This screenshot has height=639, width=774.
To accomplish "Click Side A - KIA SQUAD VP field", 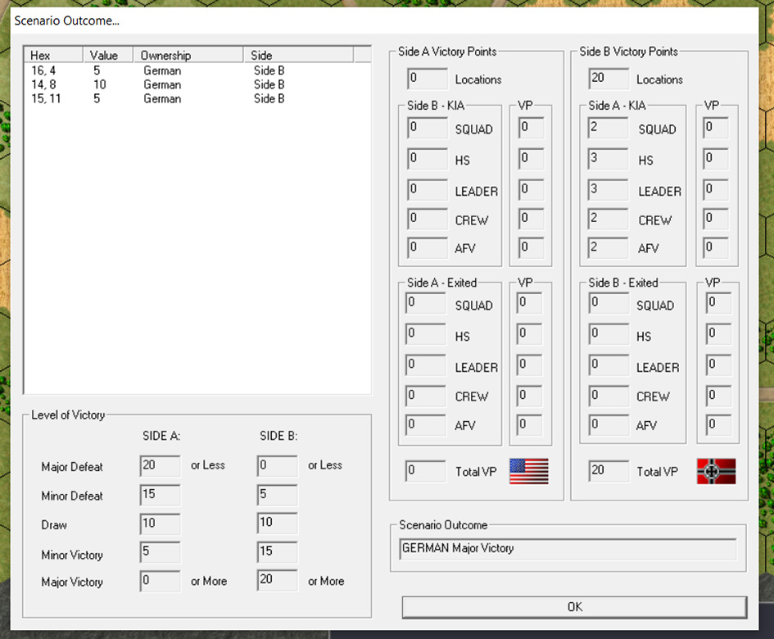I will click(716, 128).
